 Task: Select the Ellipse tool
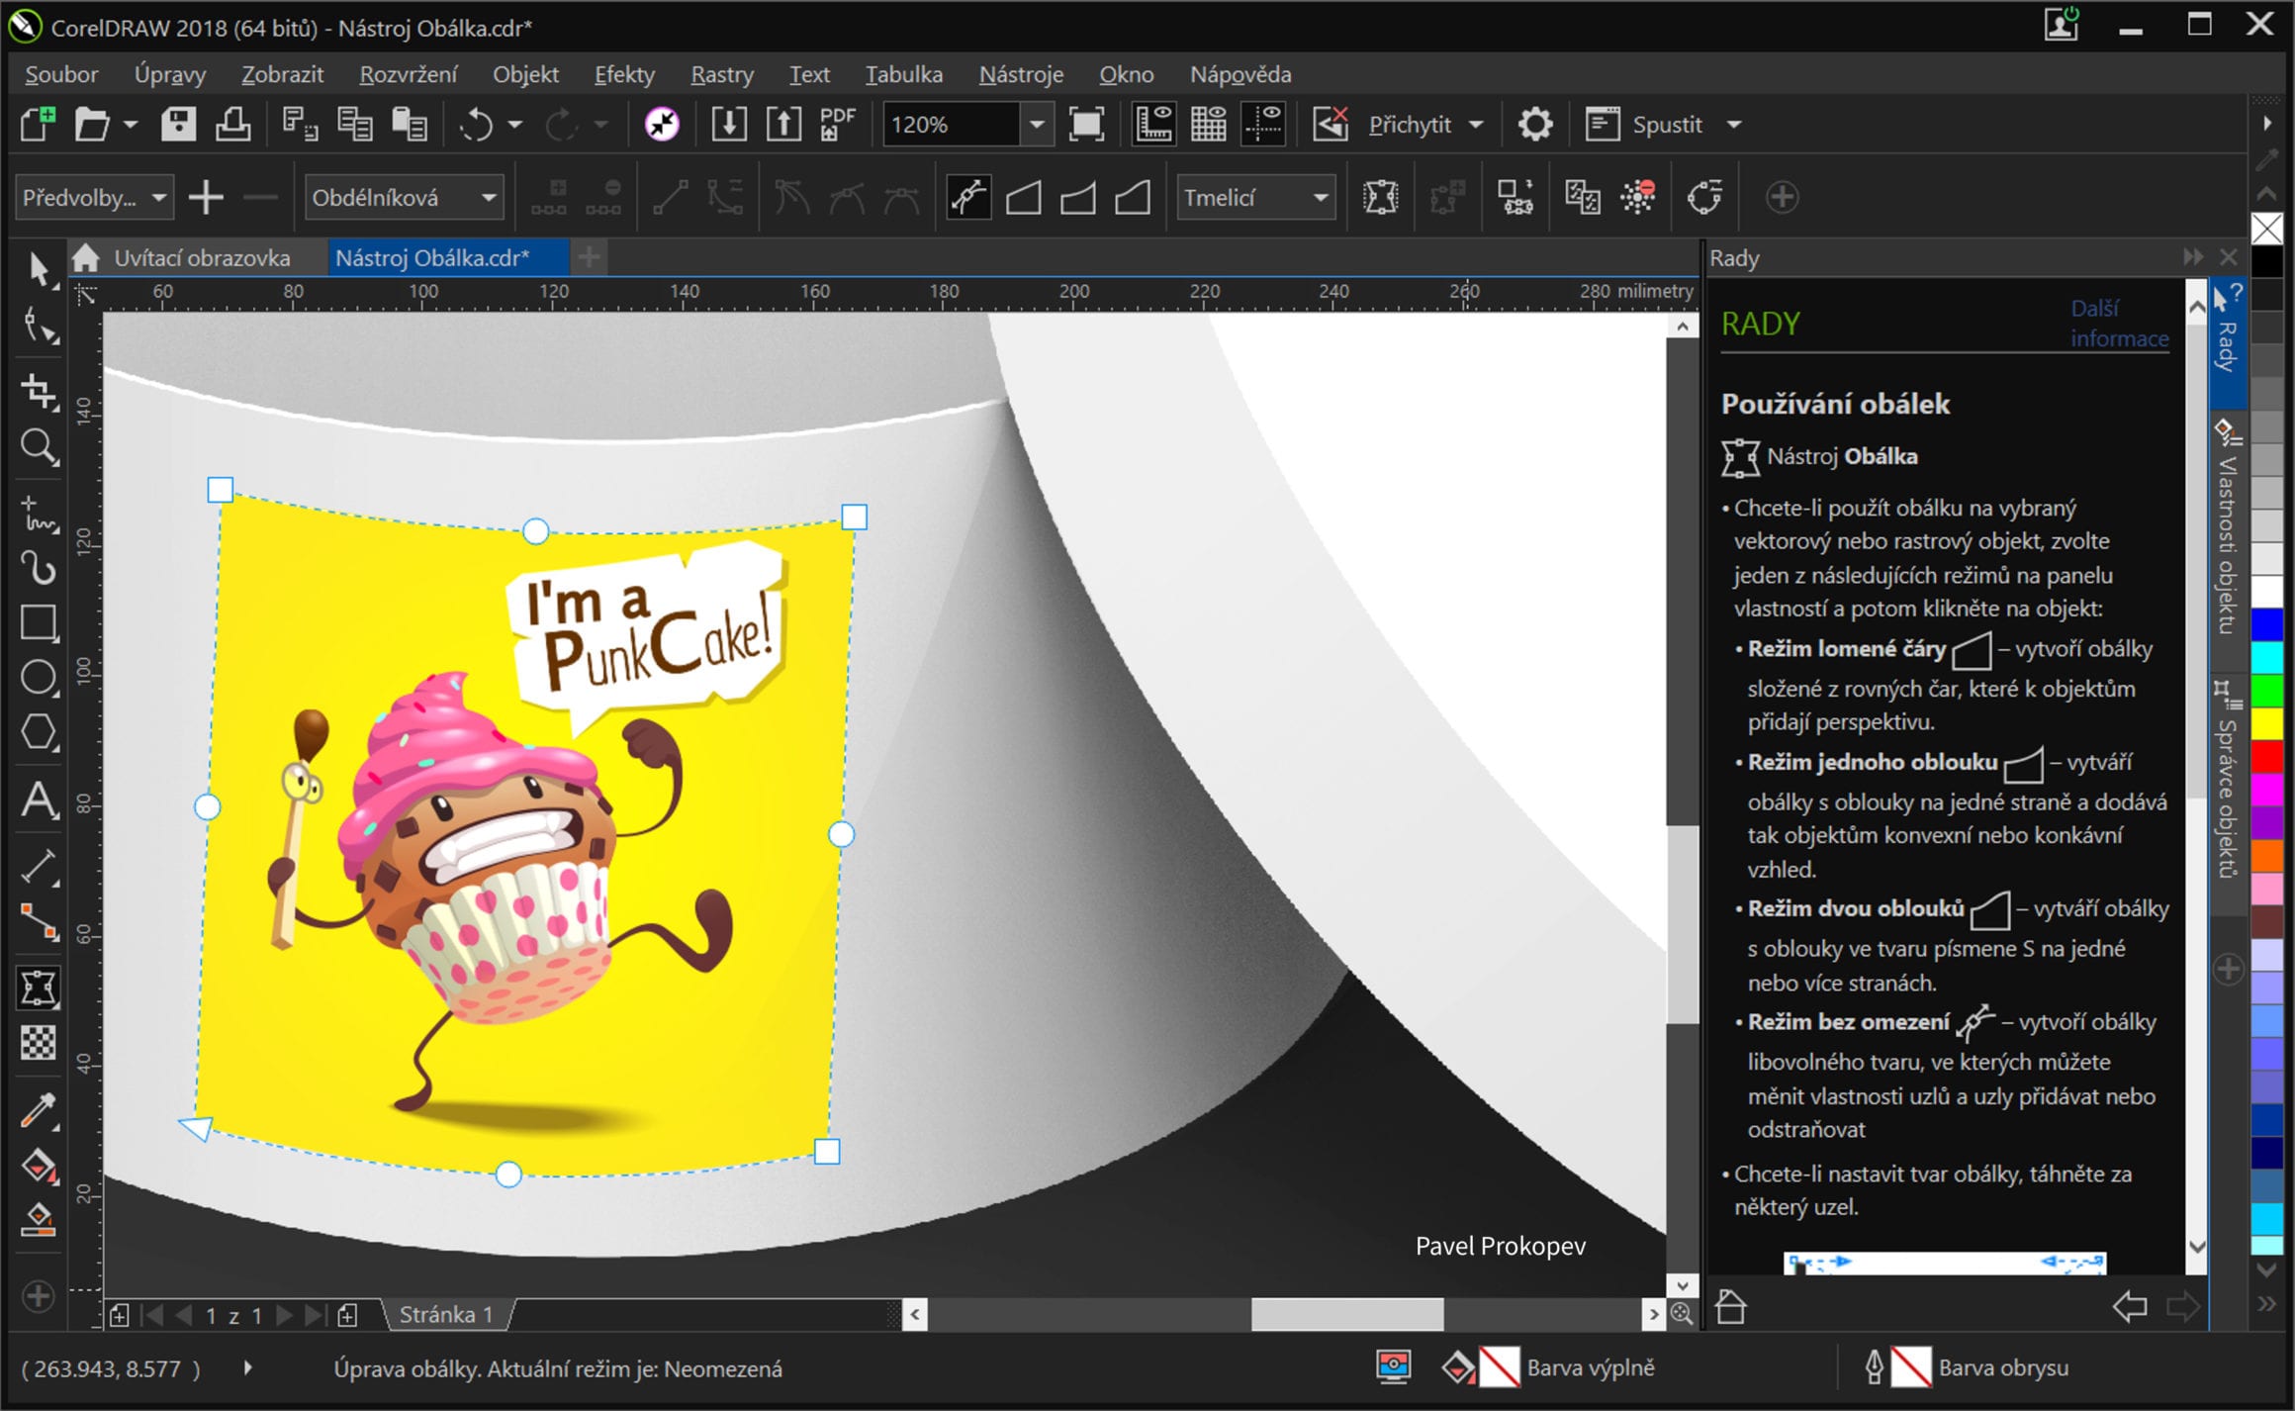point(40,679)
